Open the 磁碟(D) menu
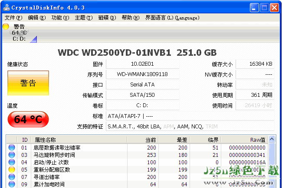Screen dimensions: 282x188 pos(107,18)
